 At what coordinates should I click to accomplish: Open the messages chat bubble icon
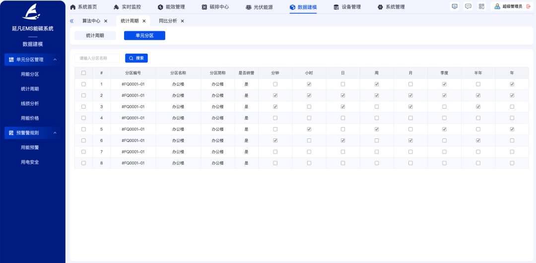coord(468,6)
